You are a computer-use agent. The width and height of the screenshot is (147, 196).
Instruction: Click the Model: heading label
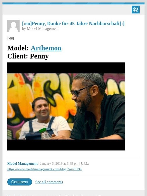[18, 48]
